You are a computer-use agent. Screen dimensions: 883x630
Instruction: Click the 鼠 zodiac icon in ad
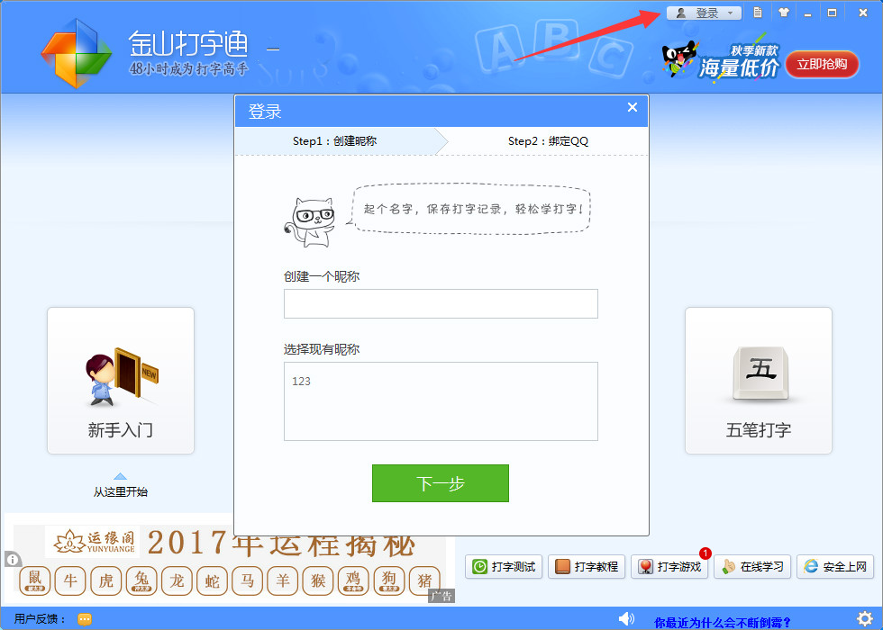point(35,581)
